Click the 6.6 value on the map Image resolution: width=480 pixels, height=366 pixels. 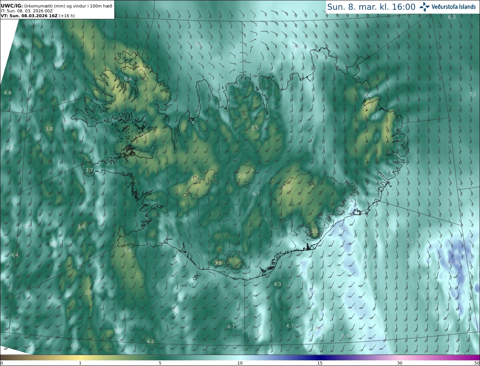[345, 335]
